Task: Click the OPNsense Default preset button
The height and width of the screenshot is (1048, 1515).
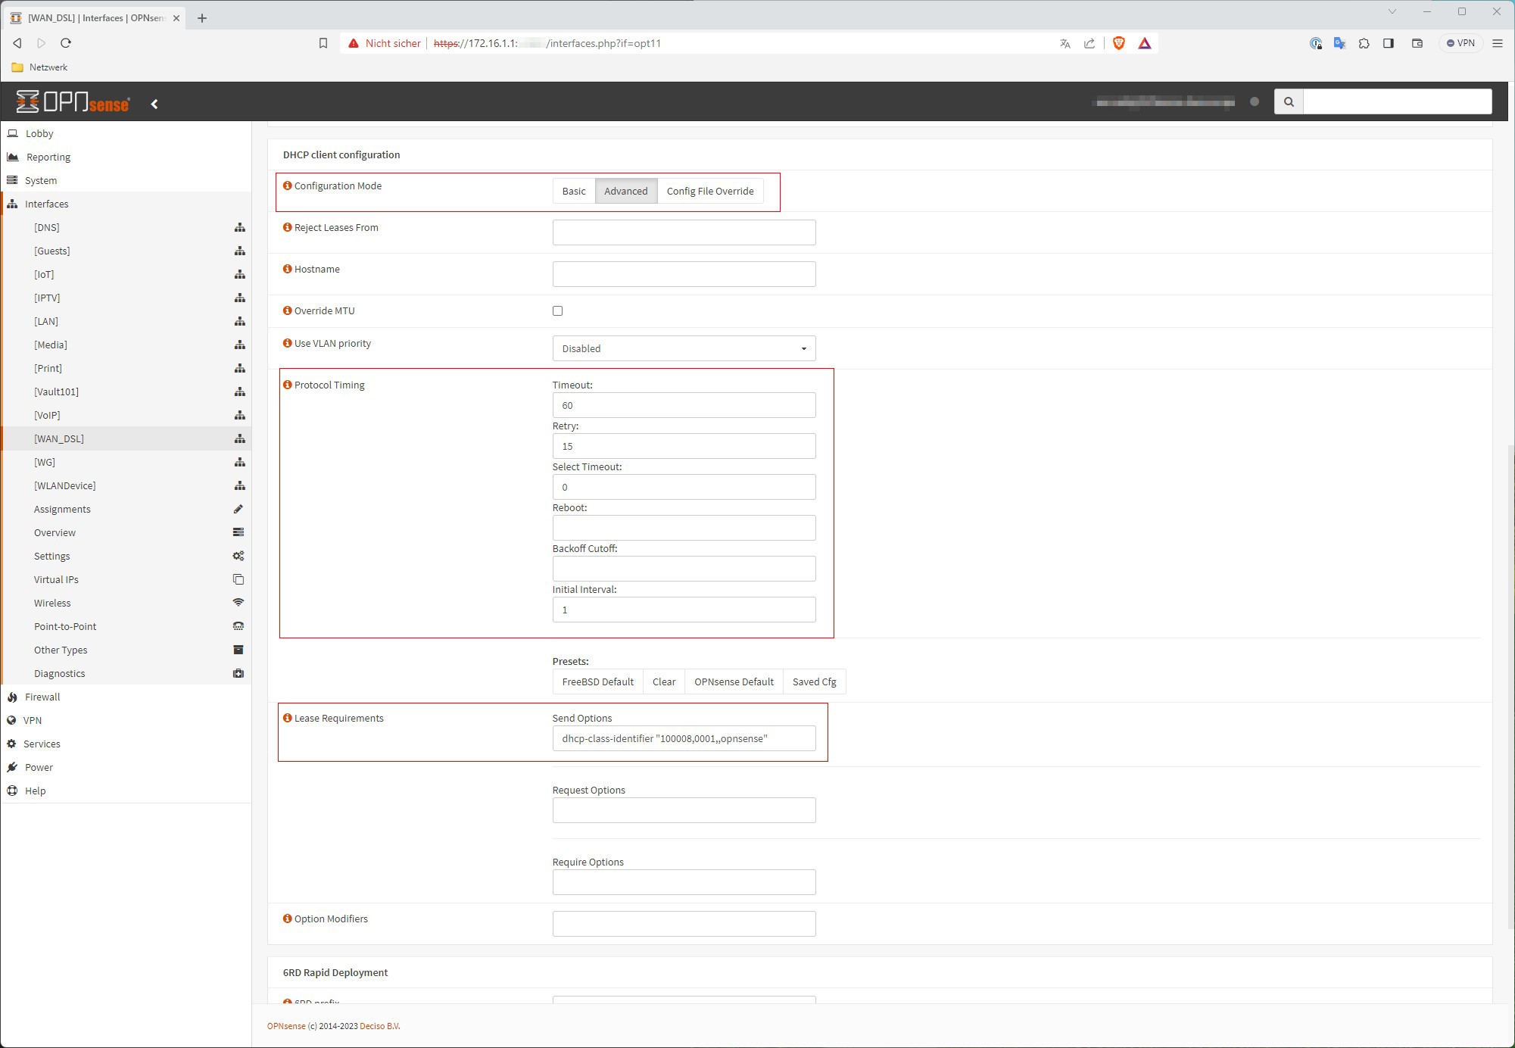Action: [x=734, y=681]
